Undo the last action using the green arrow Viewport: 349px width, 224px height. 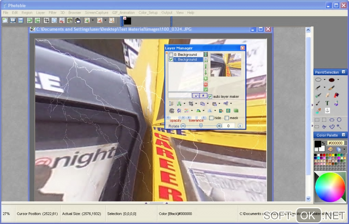point(30,21)
